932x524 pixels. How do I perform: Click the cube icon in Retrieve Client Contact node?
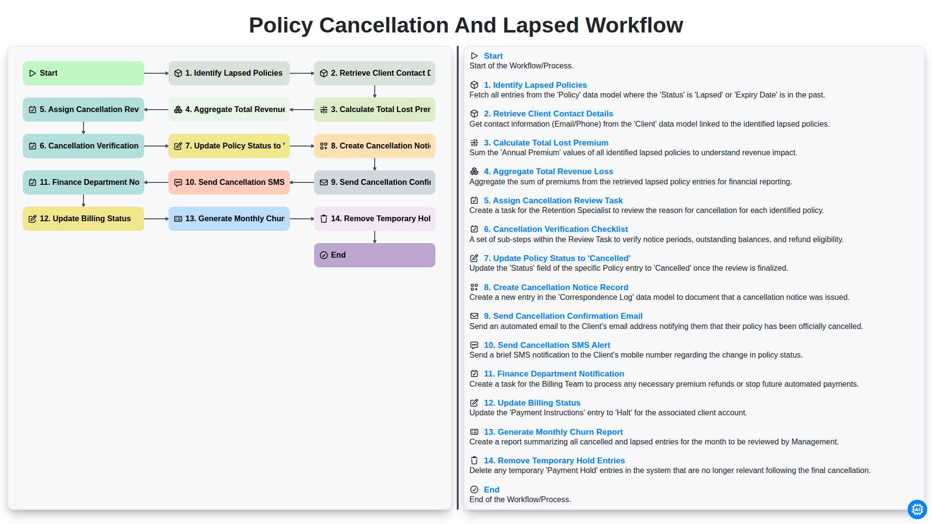pyautogui.click(x=324, y=73)
